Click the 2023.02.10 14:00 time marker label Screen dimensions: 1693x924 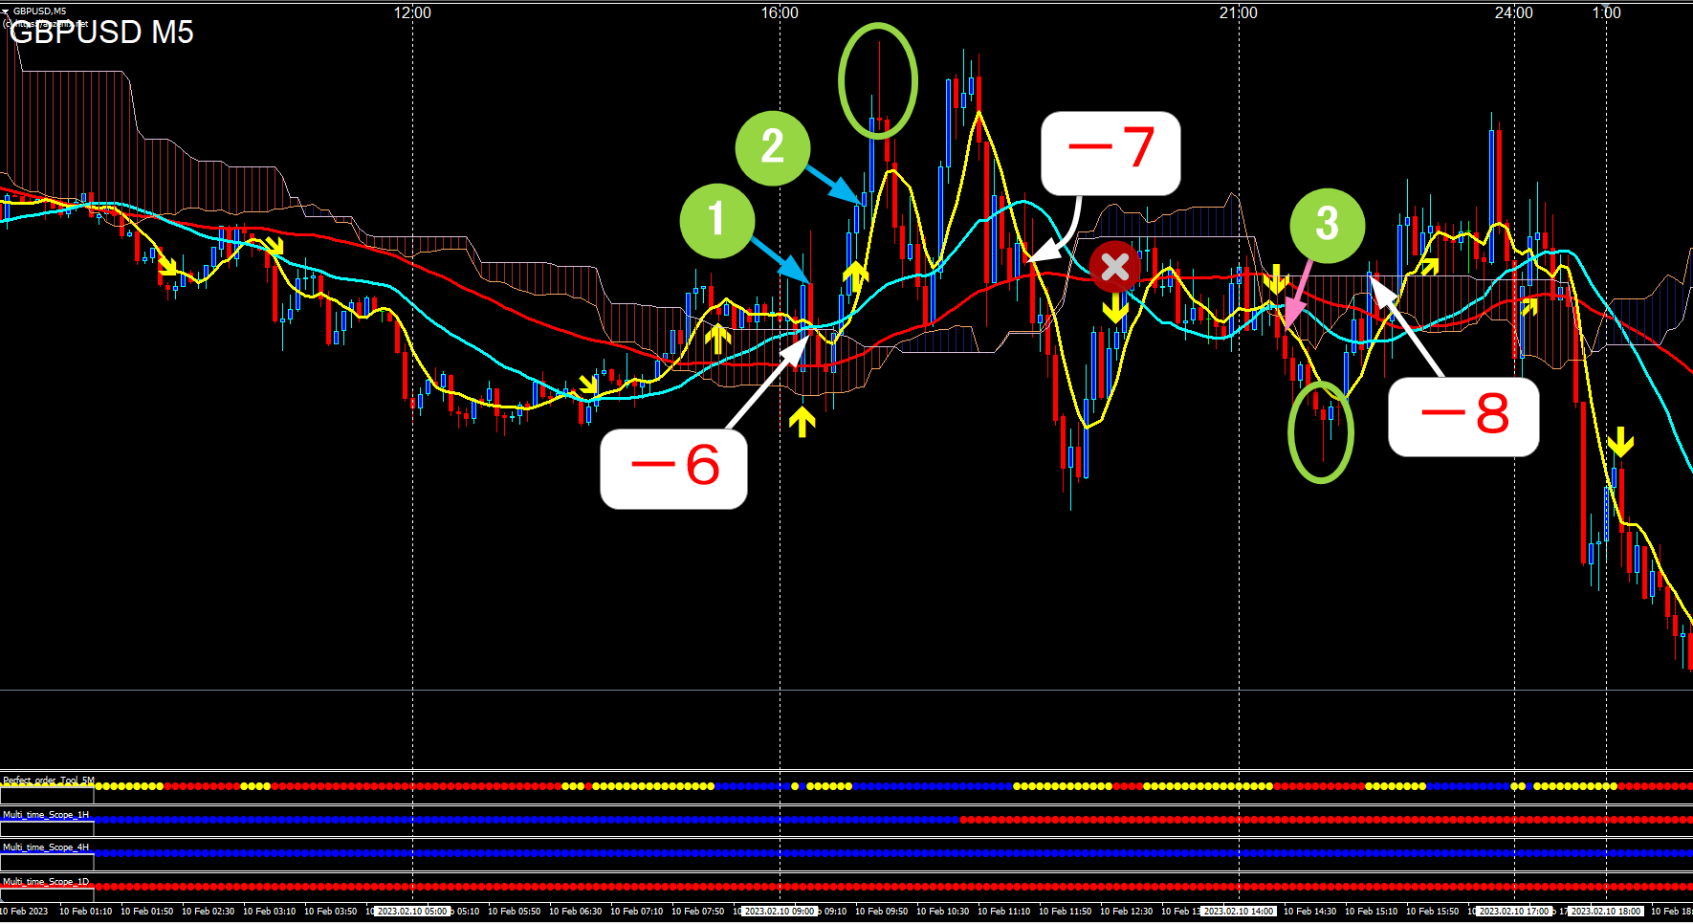pos(1239,912)
